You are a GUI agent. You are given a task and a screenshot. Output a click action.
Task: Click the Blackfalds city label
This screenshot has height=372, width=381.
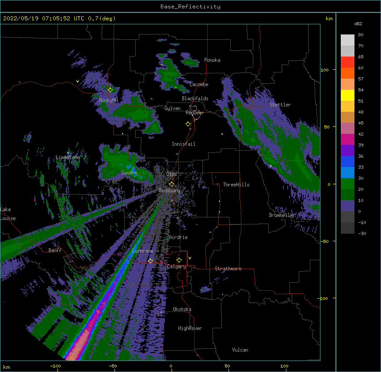(195, 99)
